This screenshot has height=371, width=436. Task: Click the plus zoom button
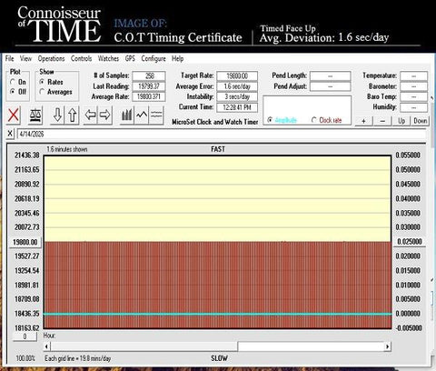click(363, 121)
